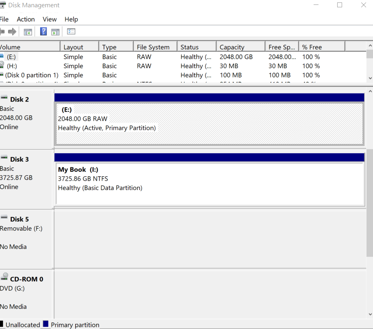Sort volumes by Capacity column header
The height and width of the screenshot is (329, 373).
232,47
